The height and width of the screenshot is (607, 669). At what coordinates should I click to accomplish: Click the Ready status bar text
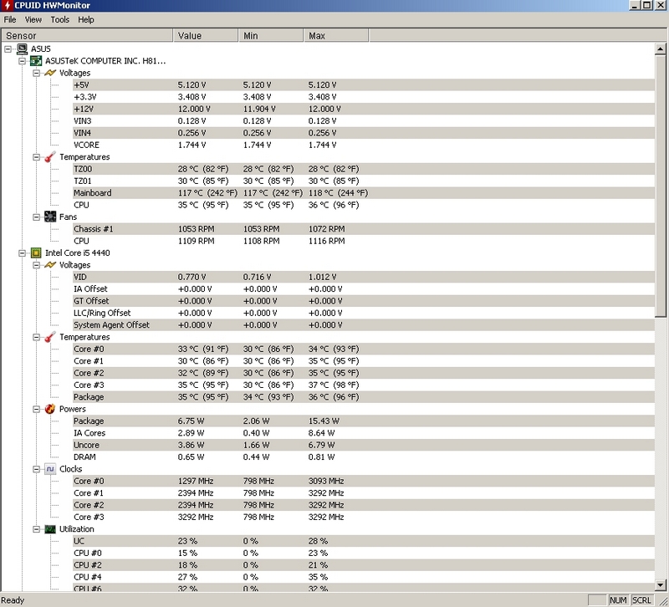(13, 600)
